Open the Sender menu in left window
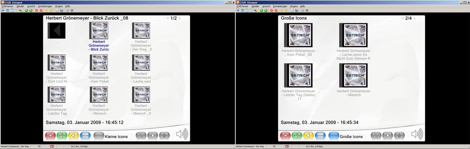 pos(20,6)
